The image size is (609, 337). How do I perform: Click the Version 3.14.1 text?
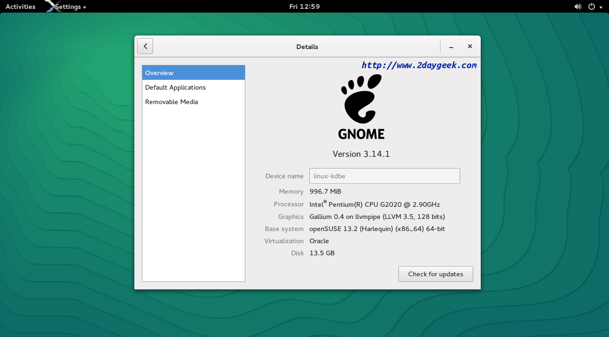pos(361,154)
